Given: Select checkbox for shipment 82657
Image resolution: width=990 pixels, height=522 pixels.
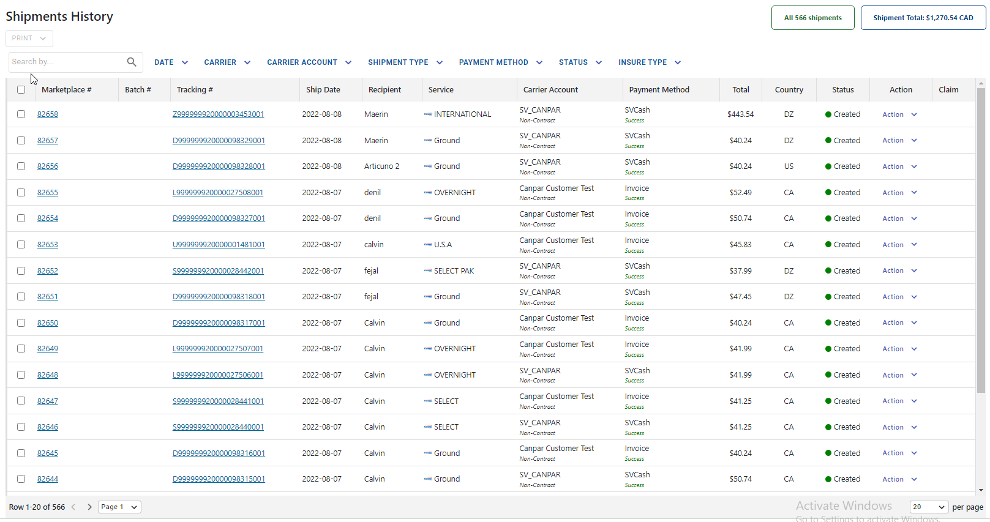Looking at the screenshot, I should (x=21, y=140).
